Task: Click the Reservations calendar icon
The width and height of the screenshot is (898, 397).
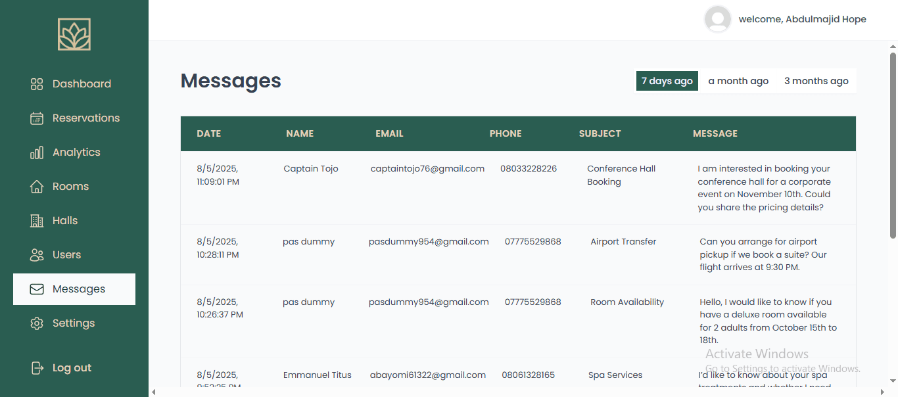Action: [36, 118]
